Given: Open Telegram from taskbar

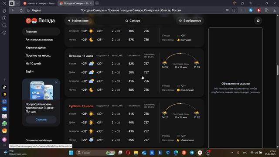Looking at the screenshot, I should pyautogui.click(x=192, y=153).
